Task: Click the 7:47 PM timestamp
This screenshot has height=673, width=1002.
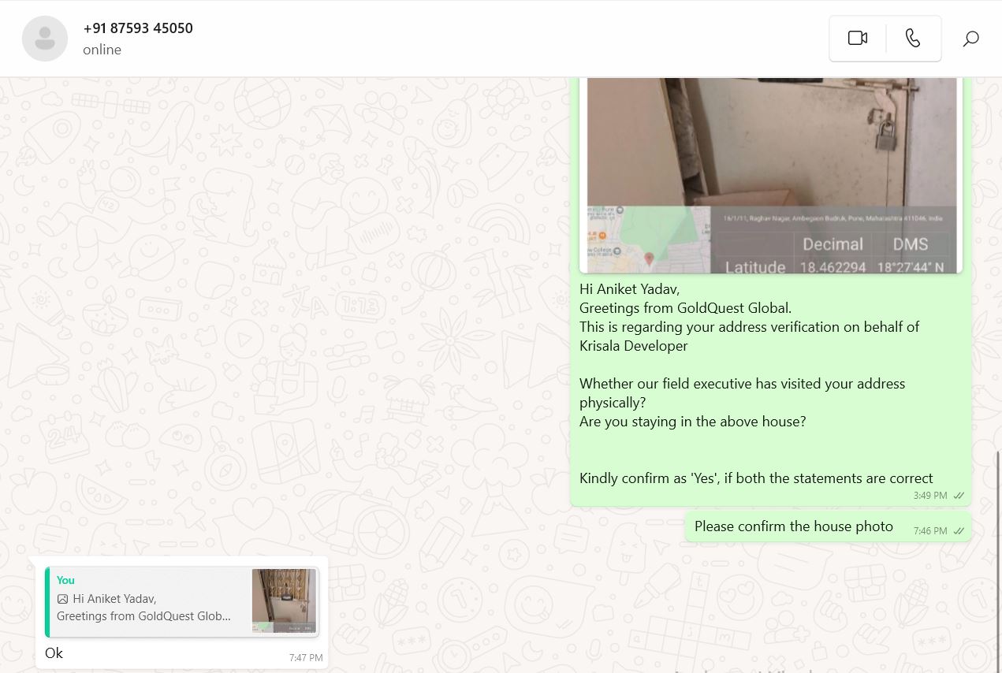Action: (x=306, y=657)
